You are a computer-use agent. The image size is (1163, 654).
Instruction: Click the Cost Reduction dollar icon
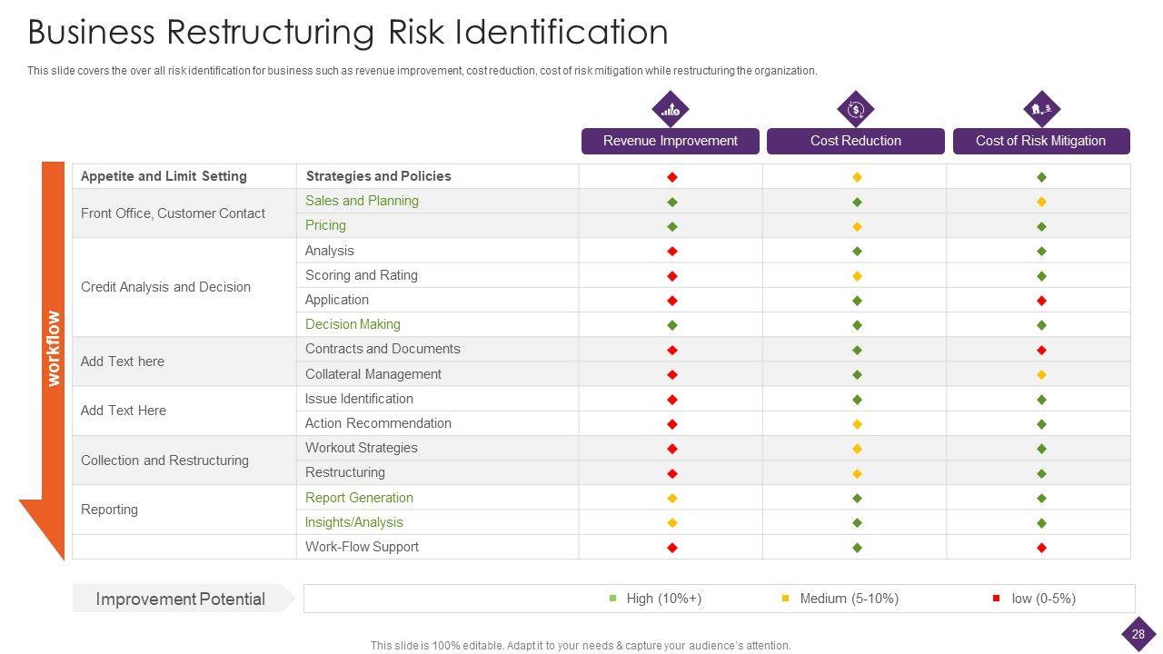click(x=855, y=110)
